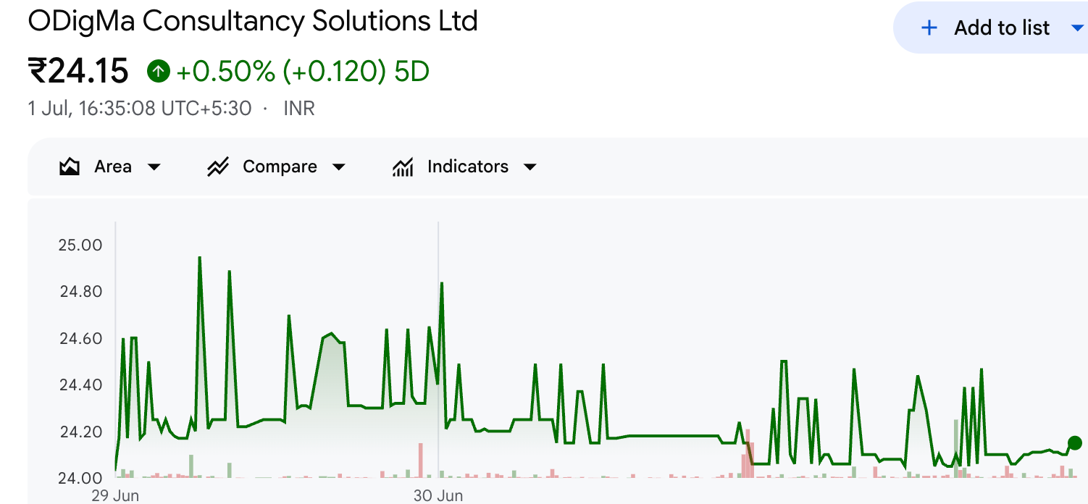This screenshot has width=1088, height=504.
Task: Click the +0.50% (+0.120) 5D change text
Action: click(x=303, y=71)
